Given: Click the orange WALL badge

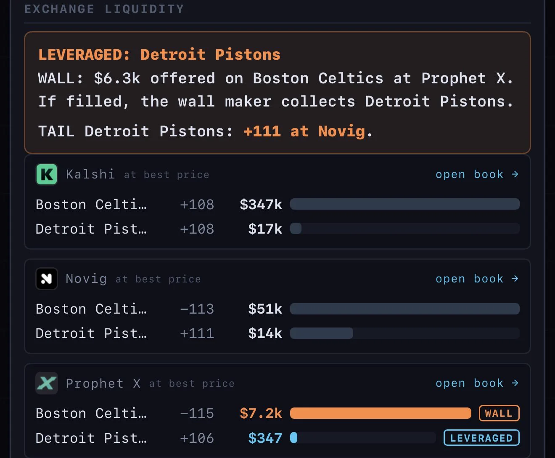Looking at the screenshot, I should [x=499, y=413].
